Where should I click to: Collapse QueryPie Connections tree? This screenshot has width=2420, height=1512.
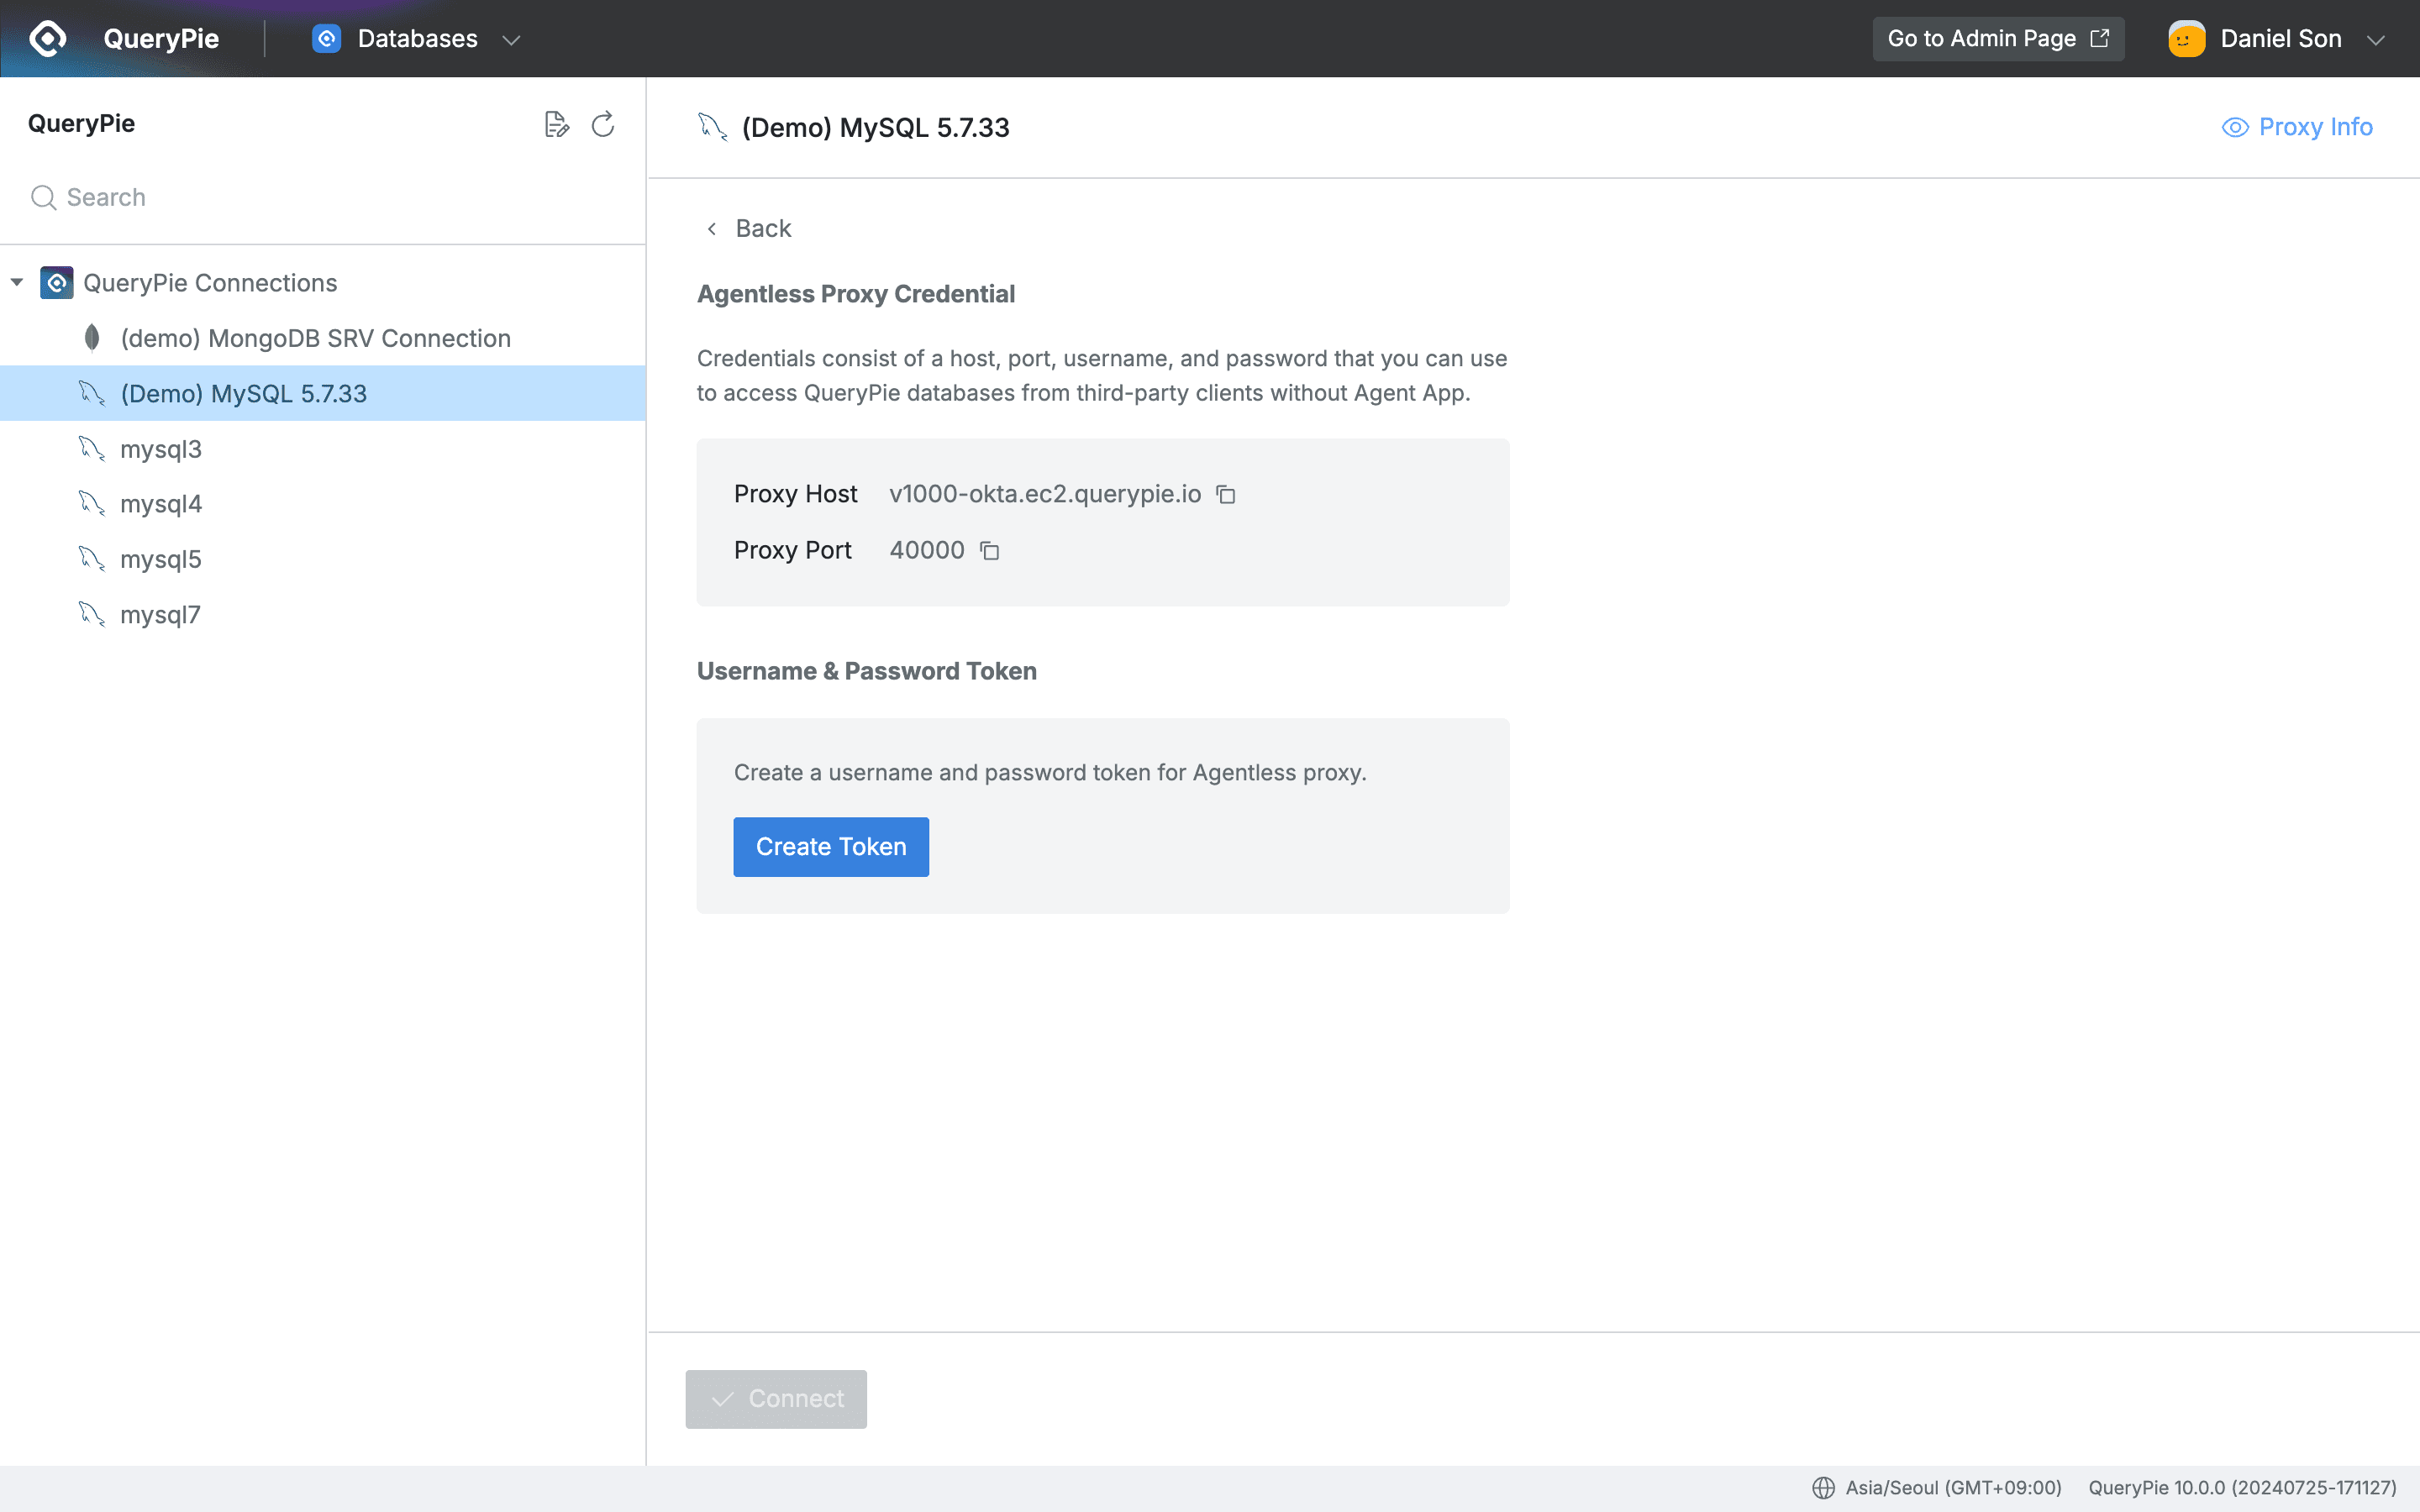click(16, 282)
